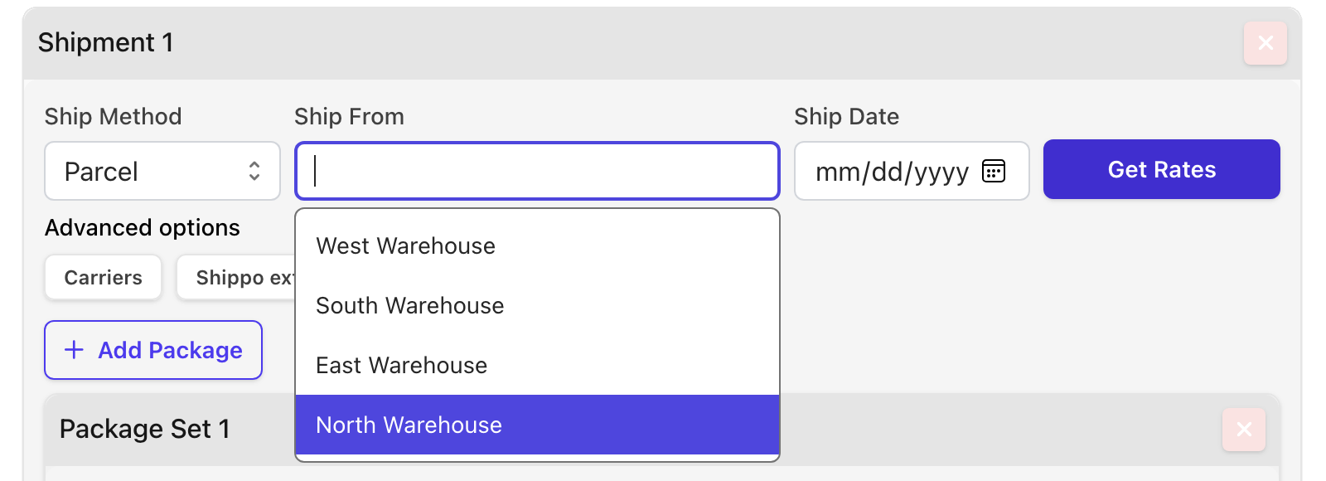Select the highlighted North Warehouse option
Screen dimensions: 1326x481
click(x=409, y=425)
